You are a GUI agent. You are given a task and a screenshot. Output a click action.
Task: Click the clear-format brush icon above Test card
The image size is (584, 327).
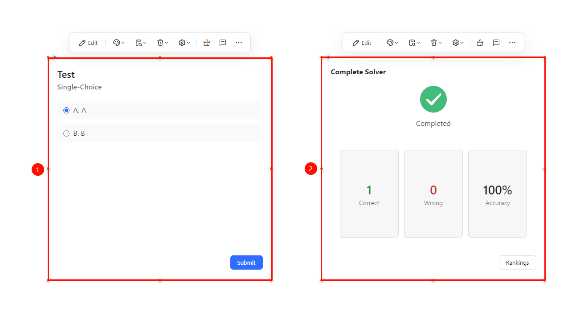(x=206, y=43)
